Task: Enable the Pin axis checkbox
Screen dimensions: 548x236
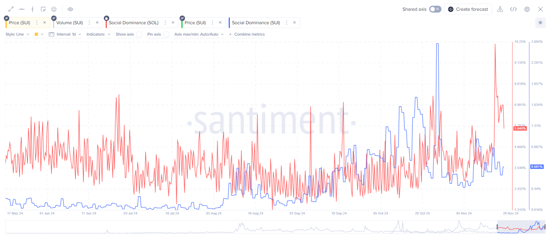Action: coord(166,34)
